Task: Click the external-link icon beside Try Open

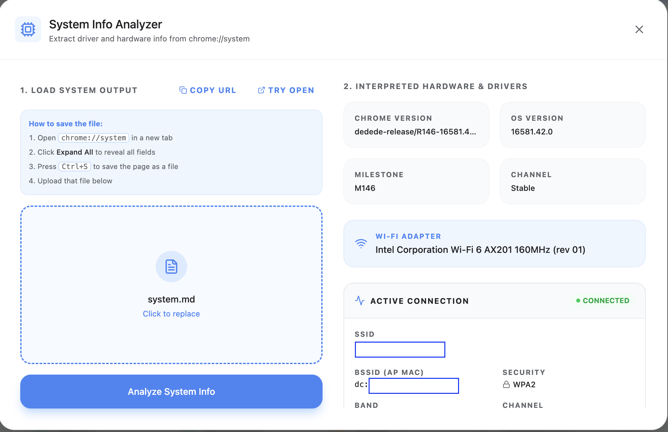Action: click(261, 90)
